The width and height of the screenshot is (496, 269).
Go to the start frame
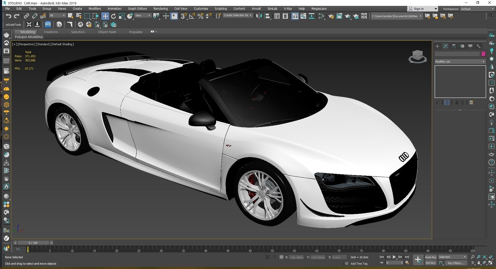point(382,257)
